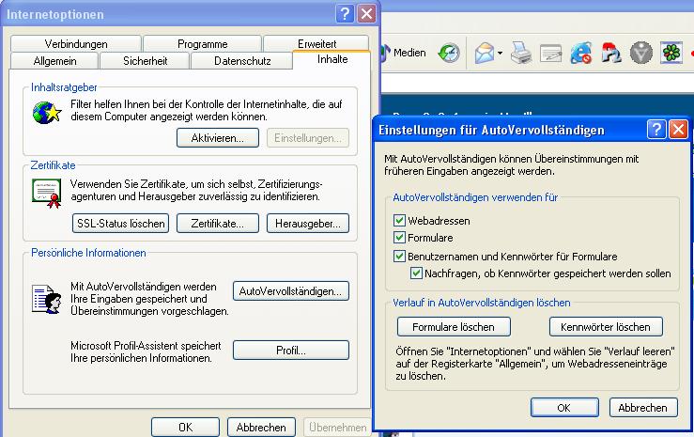This screenshot has width=694, height=437.
Task: Click the globe-and-star Inhaltsratgeber icon
Action: [47, 113]
